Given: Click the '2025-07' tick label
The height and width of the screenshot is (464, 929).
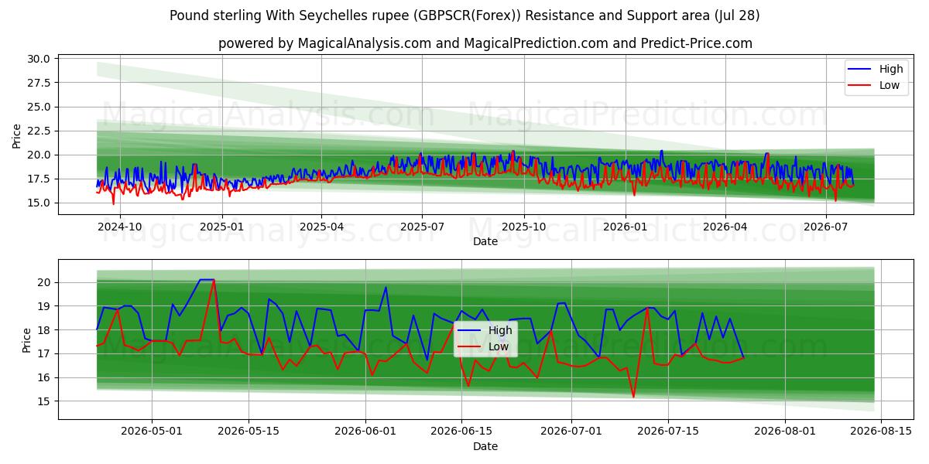Looking at the screenshot, I should pos(422,227).
